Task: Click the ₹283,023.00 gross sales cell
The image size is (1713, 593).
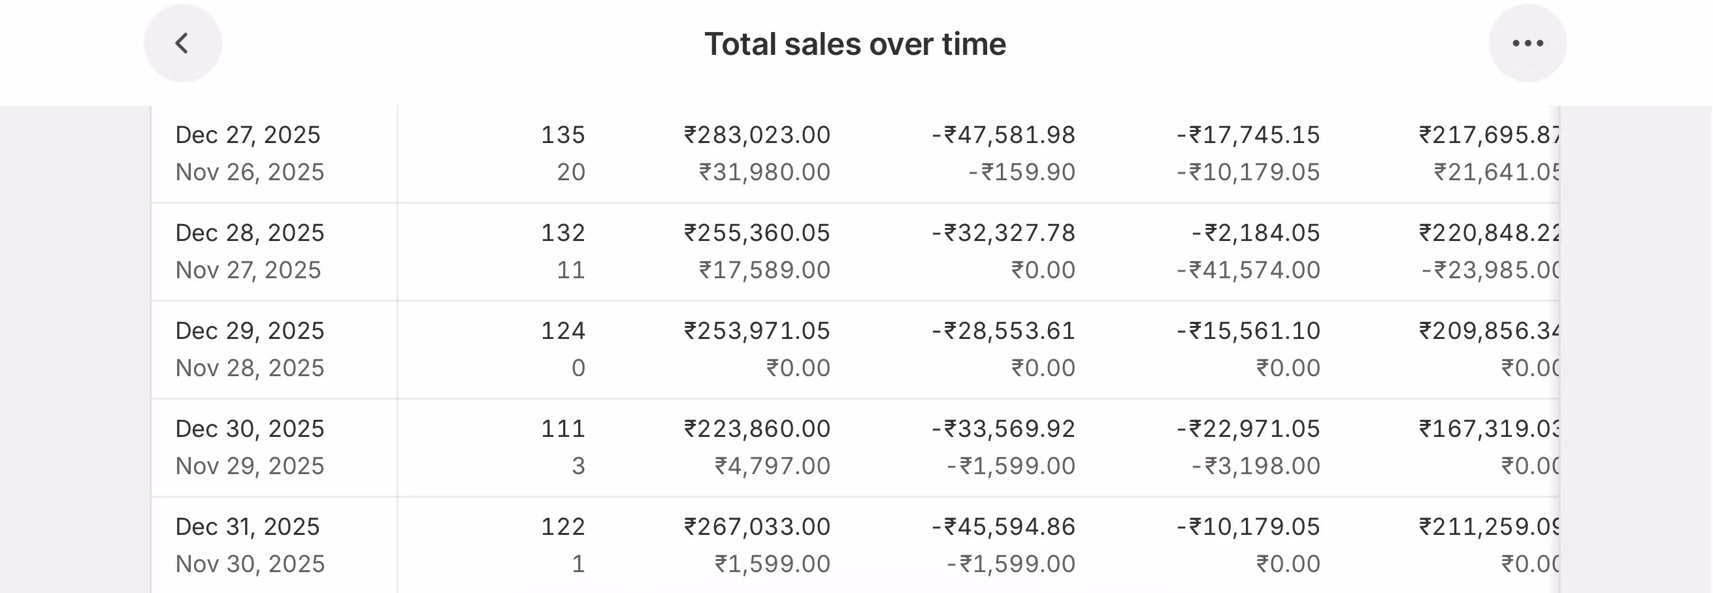Action: [757, 135]
